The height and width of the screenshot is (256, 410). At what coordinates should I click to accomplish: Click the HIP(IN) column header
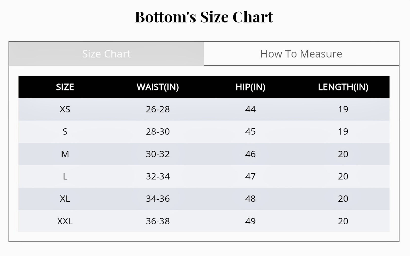(x=250, y=87)
